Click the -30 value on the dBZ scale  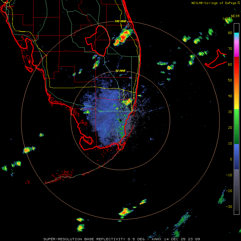229,207
